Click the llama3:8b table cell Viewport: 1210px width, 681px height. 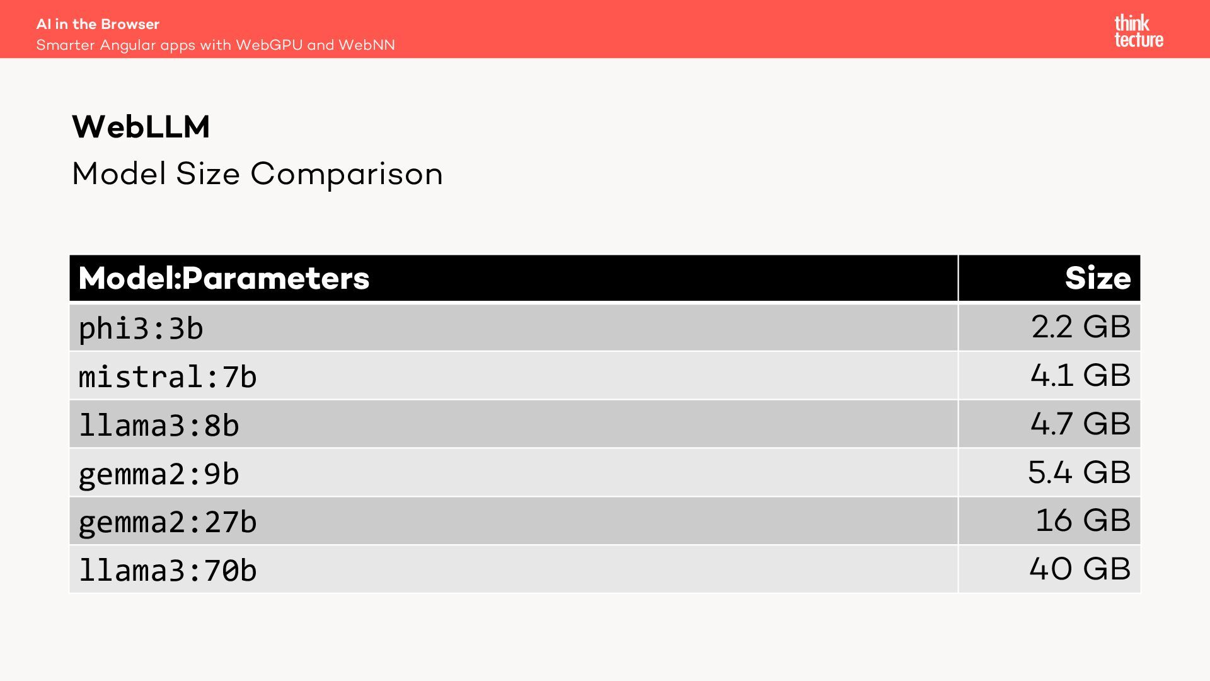click(159, 425)
